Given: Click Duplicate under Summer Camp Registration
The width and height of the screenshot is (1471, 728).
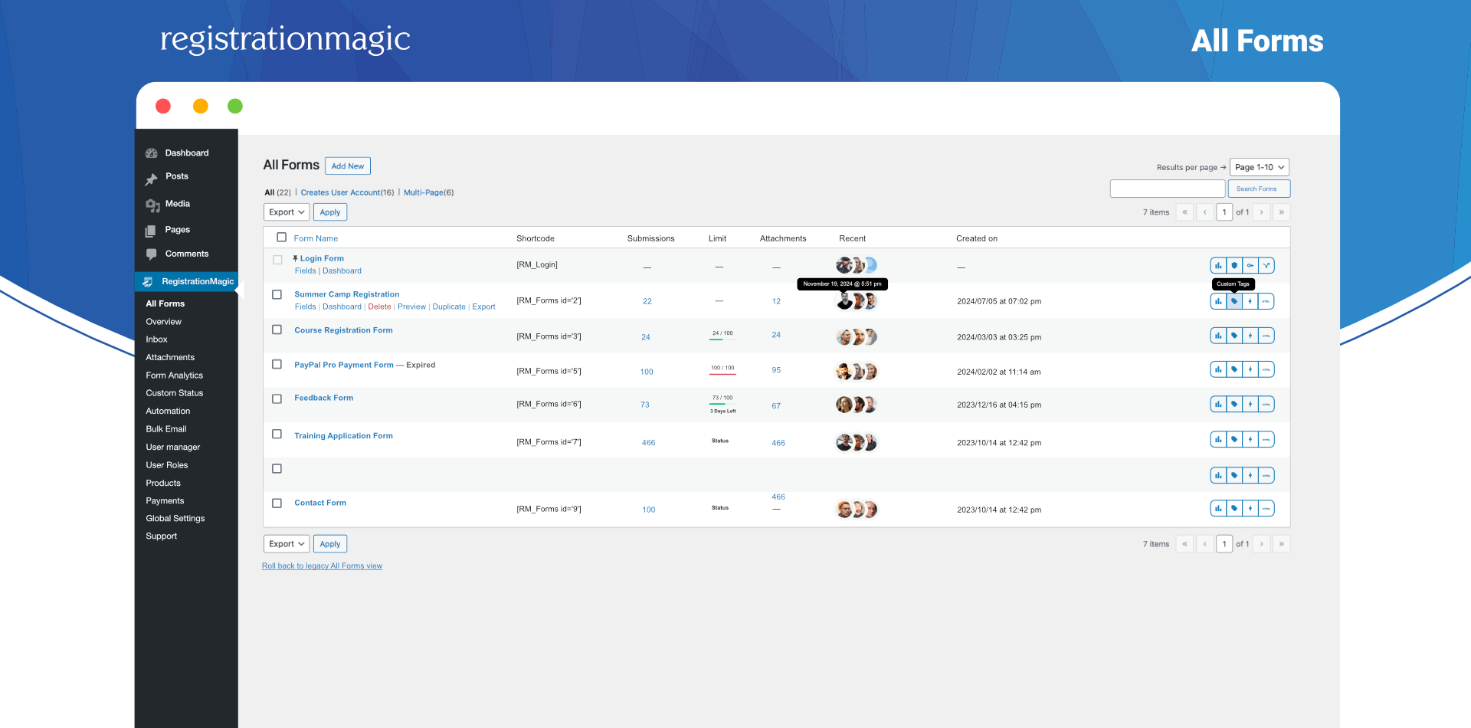Looking at the screenshot, I should coord(449,307).
